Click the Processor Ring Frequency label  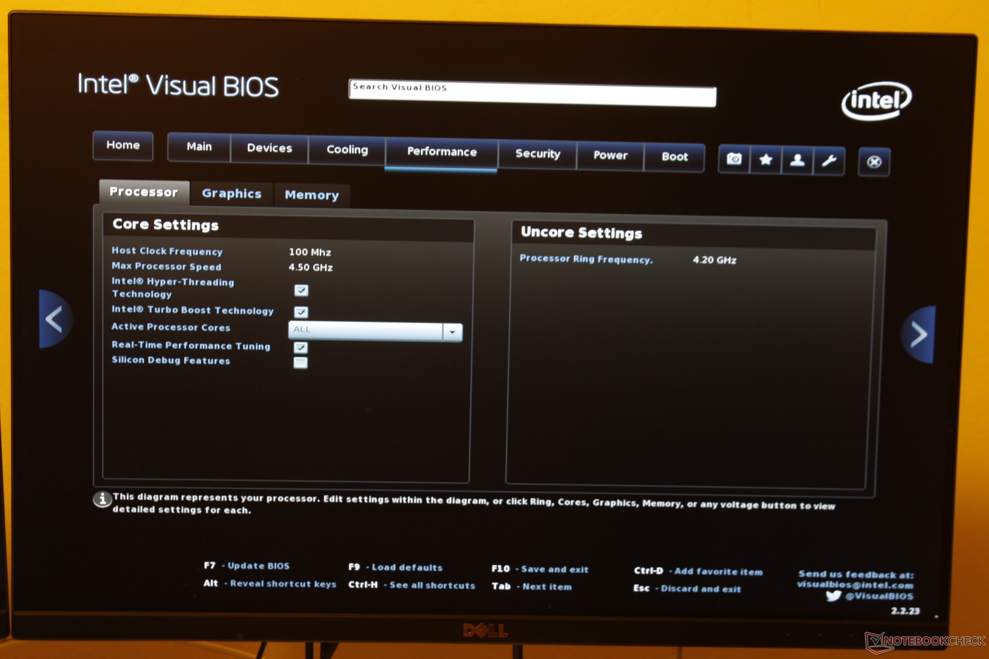pos(586,259)
